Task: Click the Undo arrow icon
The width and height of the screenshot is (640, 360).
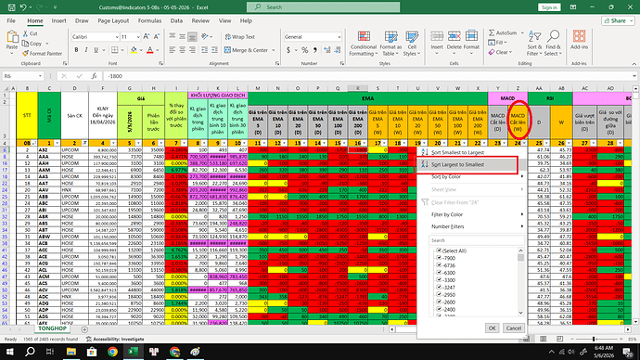Action: (x=23, y=6)
